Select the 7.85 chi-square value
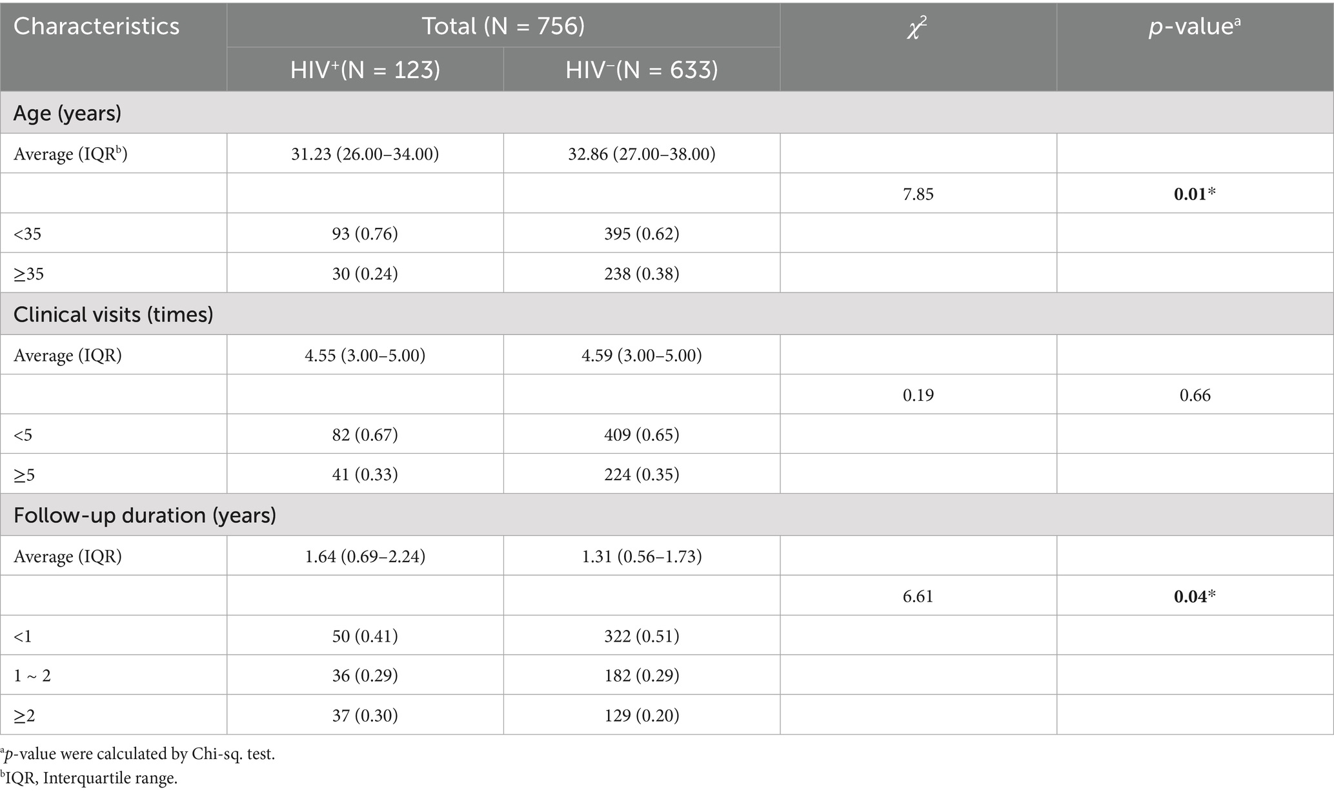Screen dimensions: 1334x792 [x=918, y=194]
